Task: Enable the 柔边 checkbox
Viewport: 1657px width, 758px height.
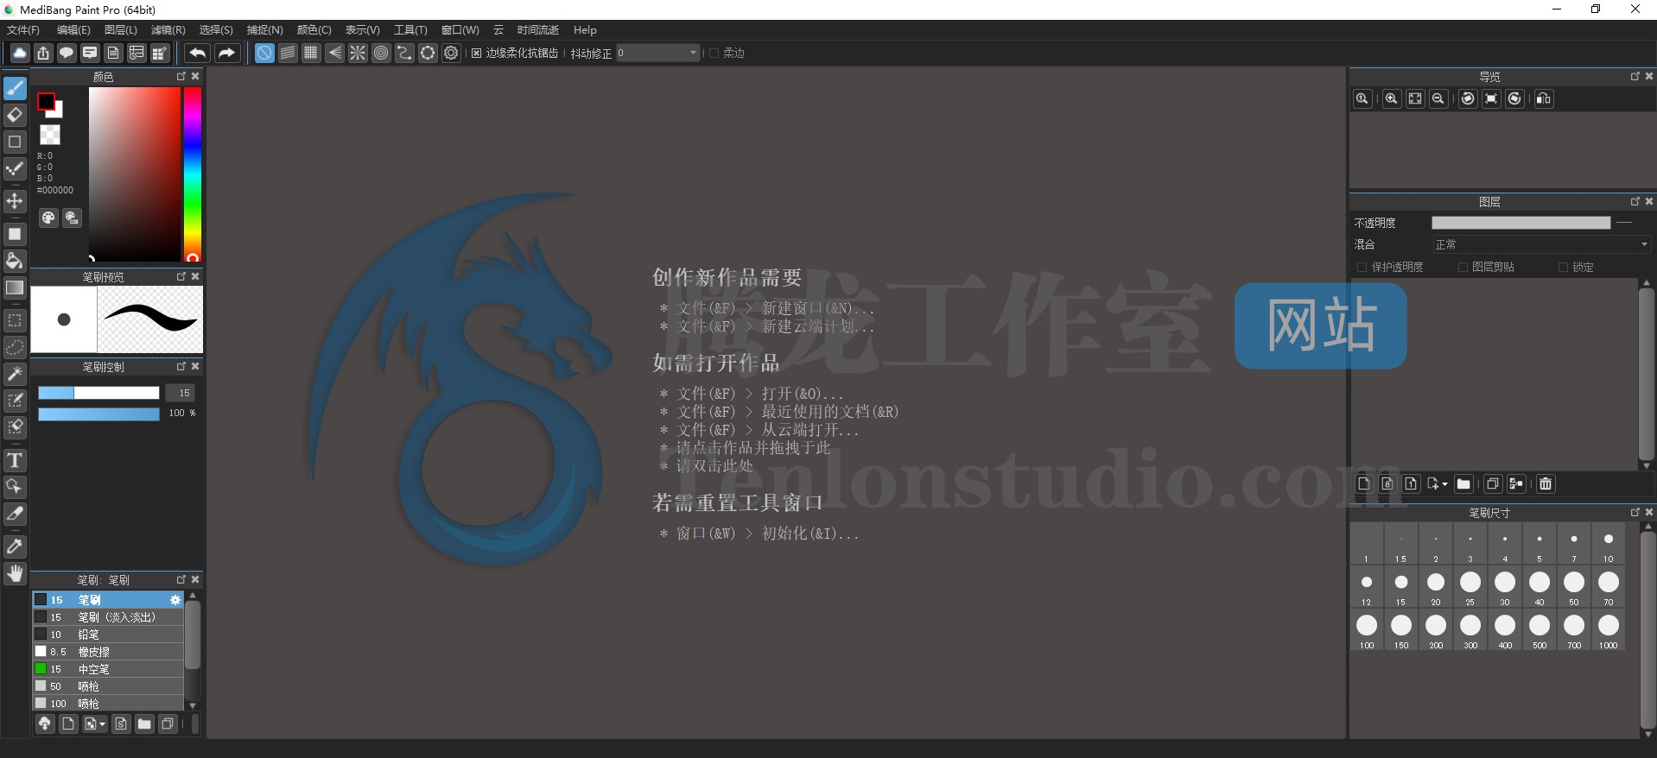Action: tap(714, 53)
